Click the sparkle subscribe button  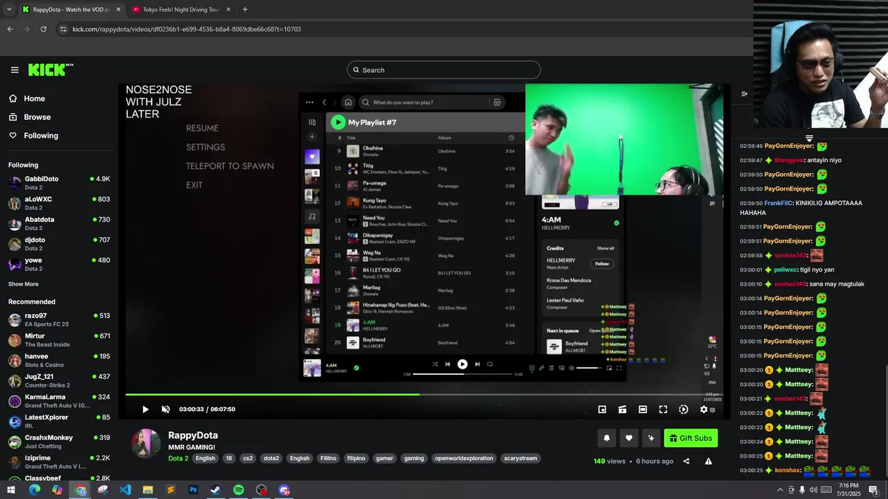(x=651, y=438)
